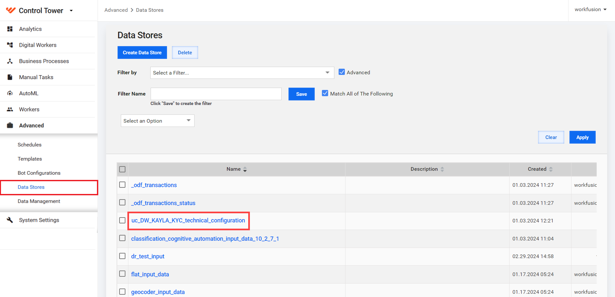Open the Control Tower dropdown arrow
This screenshot has width=615, height=297.
(71, 11)
